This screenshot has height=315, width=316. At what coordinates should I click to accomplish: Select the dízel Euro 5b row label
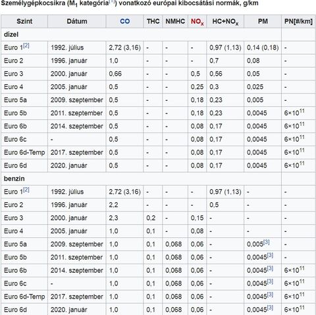click(15, 113)
